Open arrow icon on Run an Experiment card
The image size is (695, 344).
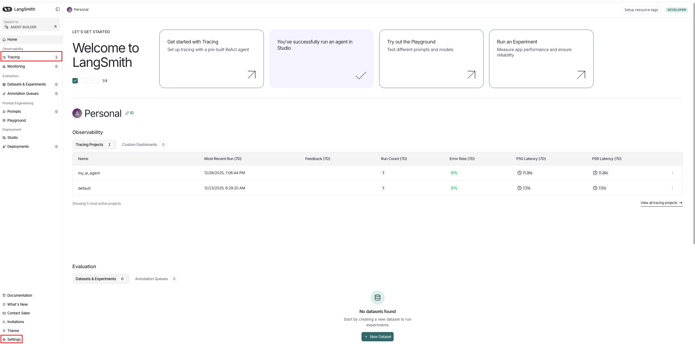click(581, 75)
